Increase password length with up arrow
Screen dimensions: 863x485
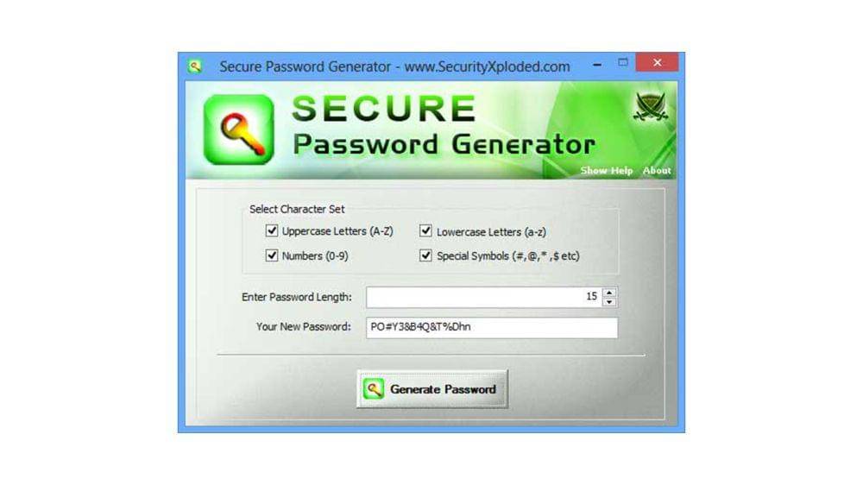(609, 293)
